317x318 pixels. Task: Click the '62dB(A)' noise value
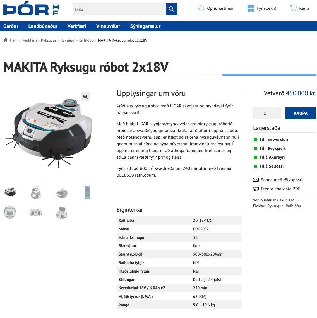200,297
